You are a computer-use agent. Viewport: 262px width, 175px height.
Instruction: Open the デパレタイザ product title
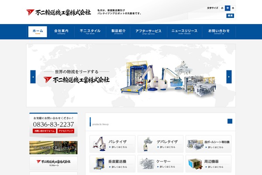[x=167, y=142]
